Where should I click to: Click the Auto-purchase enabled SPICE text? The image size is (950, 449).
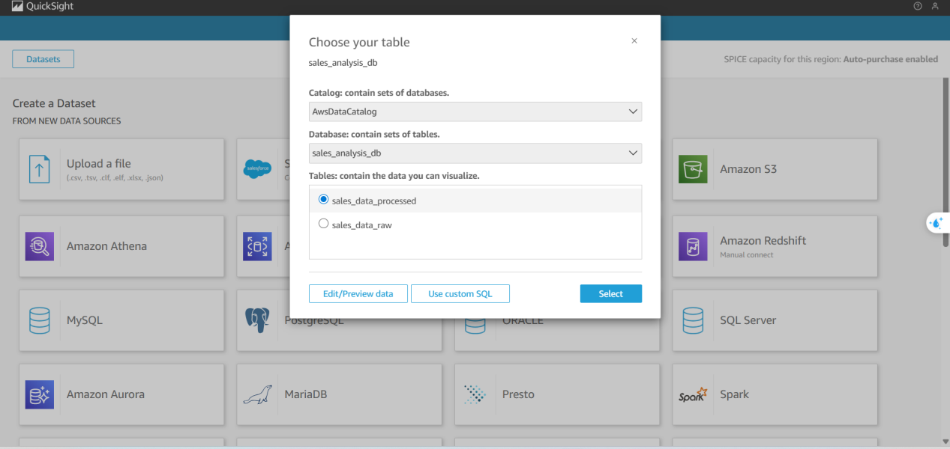pos(890,59)
